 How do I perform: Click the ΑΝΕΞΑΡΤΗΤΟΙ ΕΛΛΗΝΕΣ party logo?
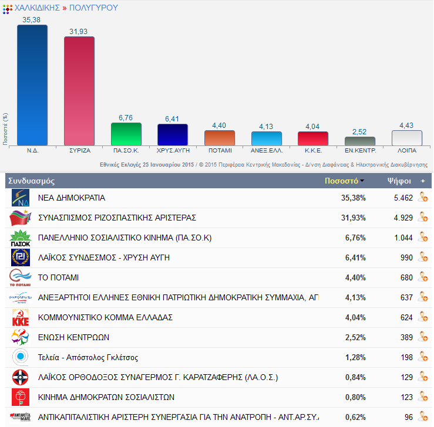point(21,297)
